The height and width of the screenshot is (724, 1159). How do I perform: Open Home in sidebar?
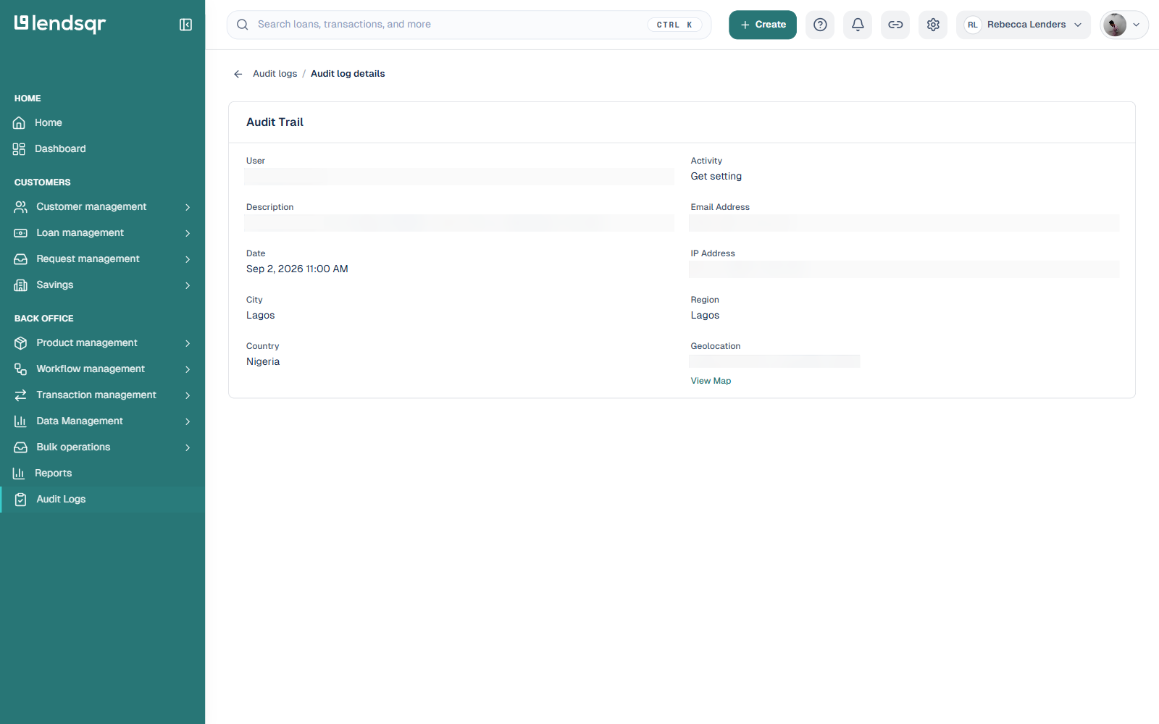[x=102, y=123]
